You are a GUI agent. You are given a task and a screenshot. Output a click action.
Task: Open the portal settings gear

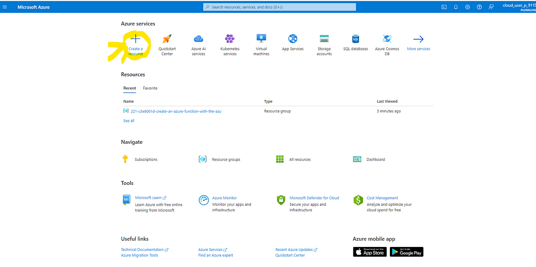click(467, 7)
